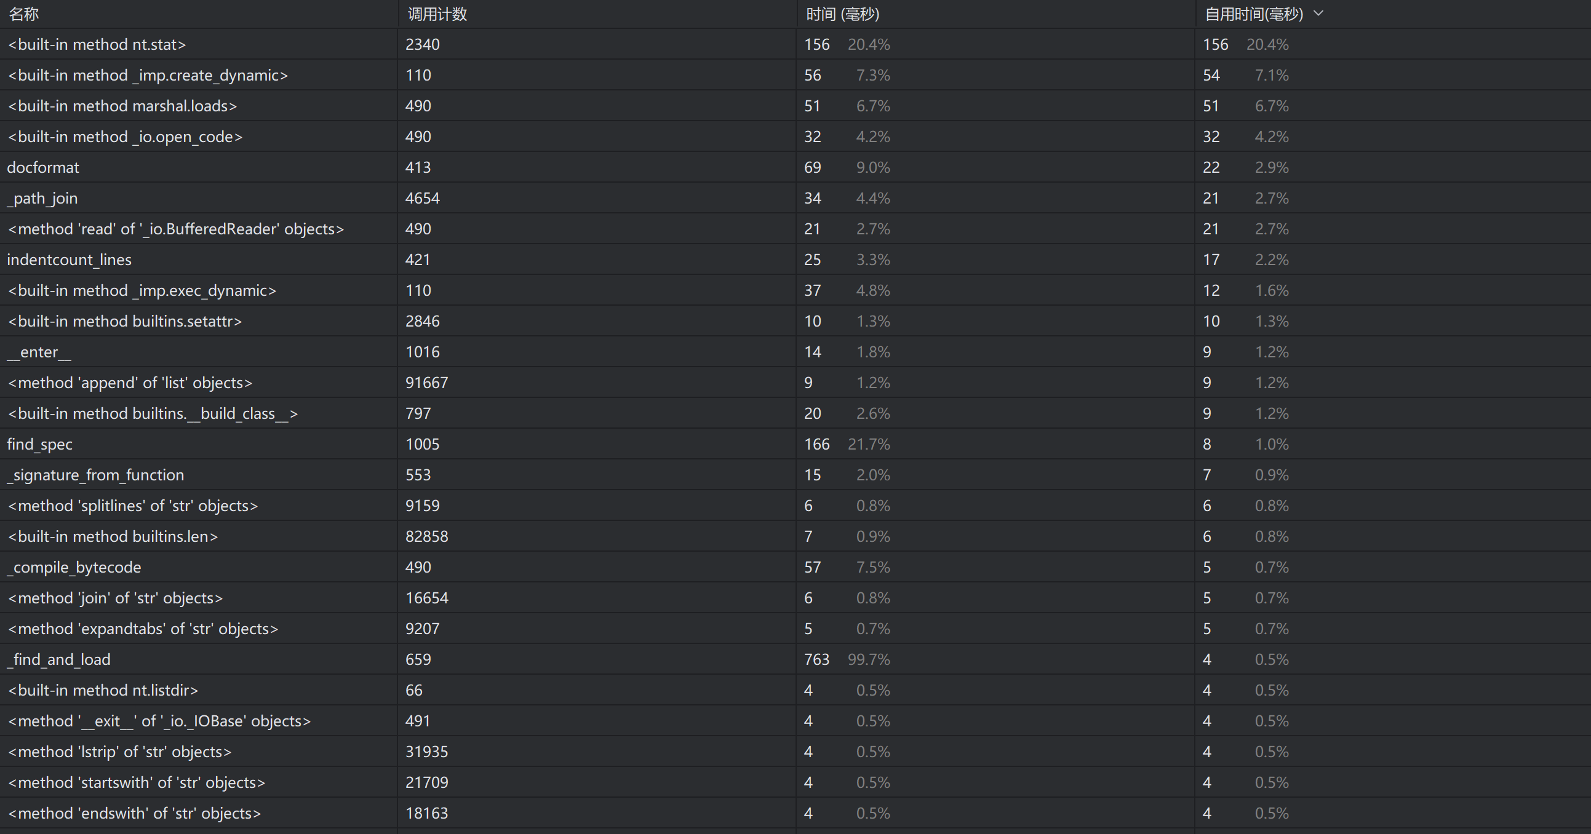Sort by the 名称 column header
The image size is (1591, 834).
25,14
